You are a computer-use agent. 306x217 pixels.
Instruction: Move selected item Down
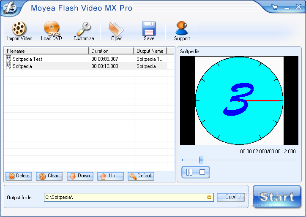click(x=80, y=176)
